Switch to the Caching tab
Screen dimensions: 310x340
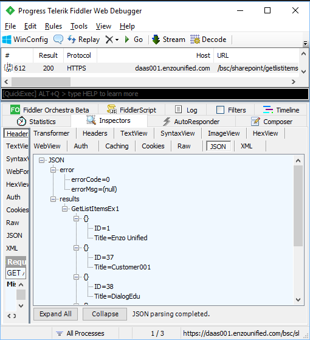tap(117, 146)
